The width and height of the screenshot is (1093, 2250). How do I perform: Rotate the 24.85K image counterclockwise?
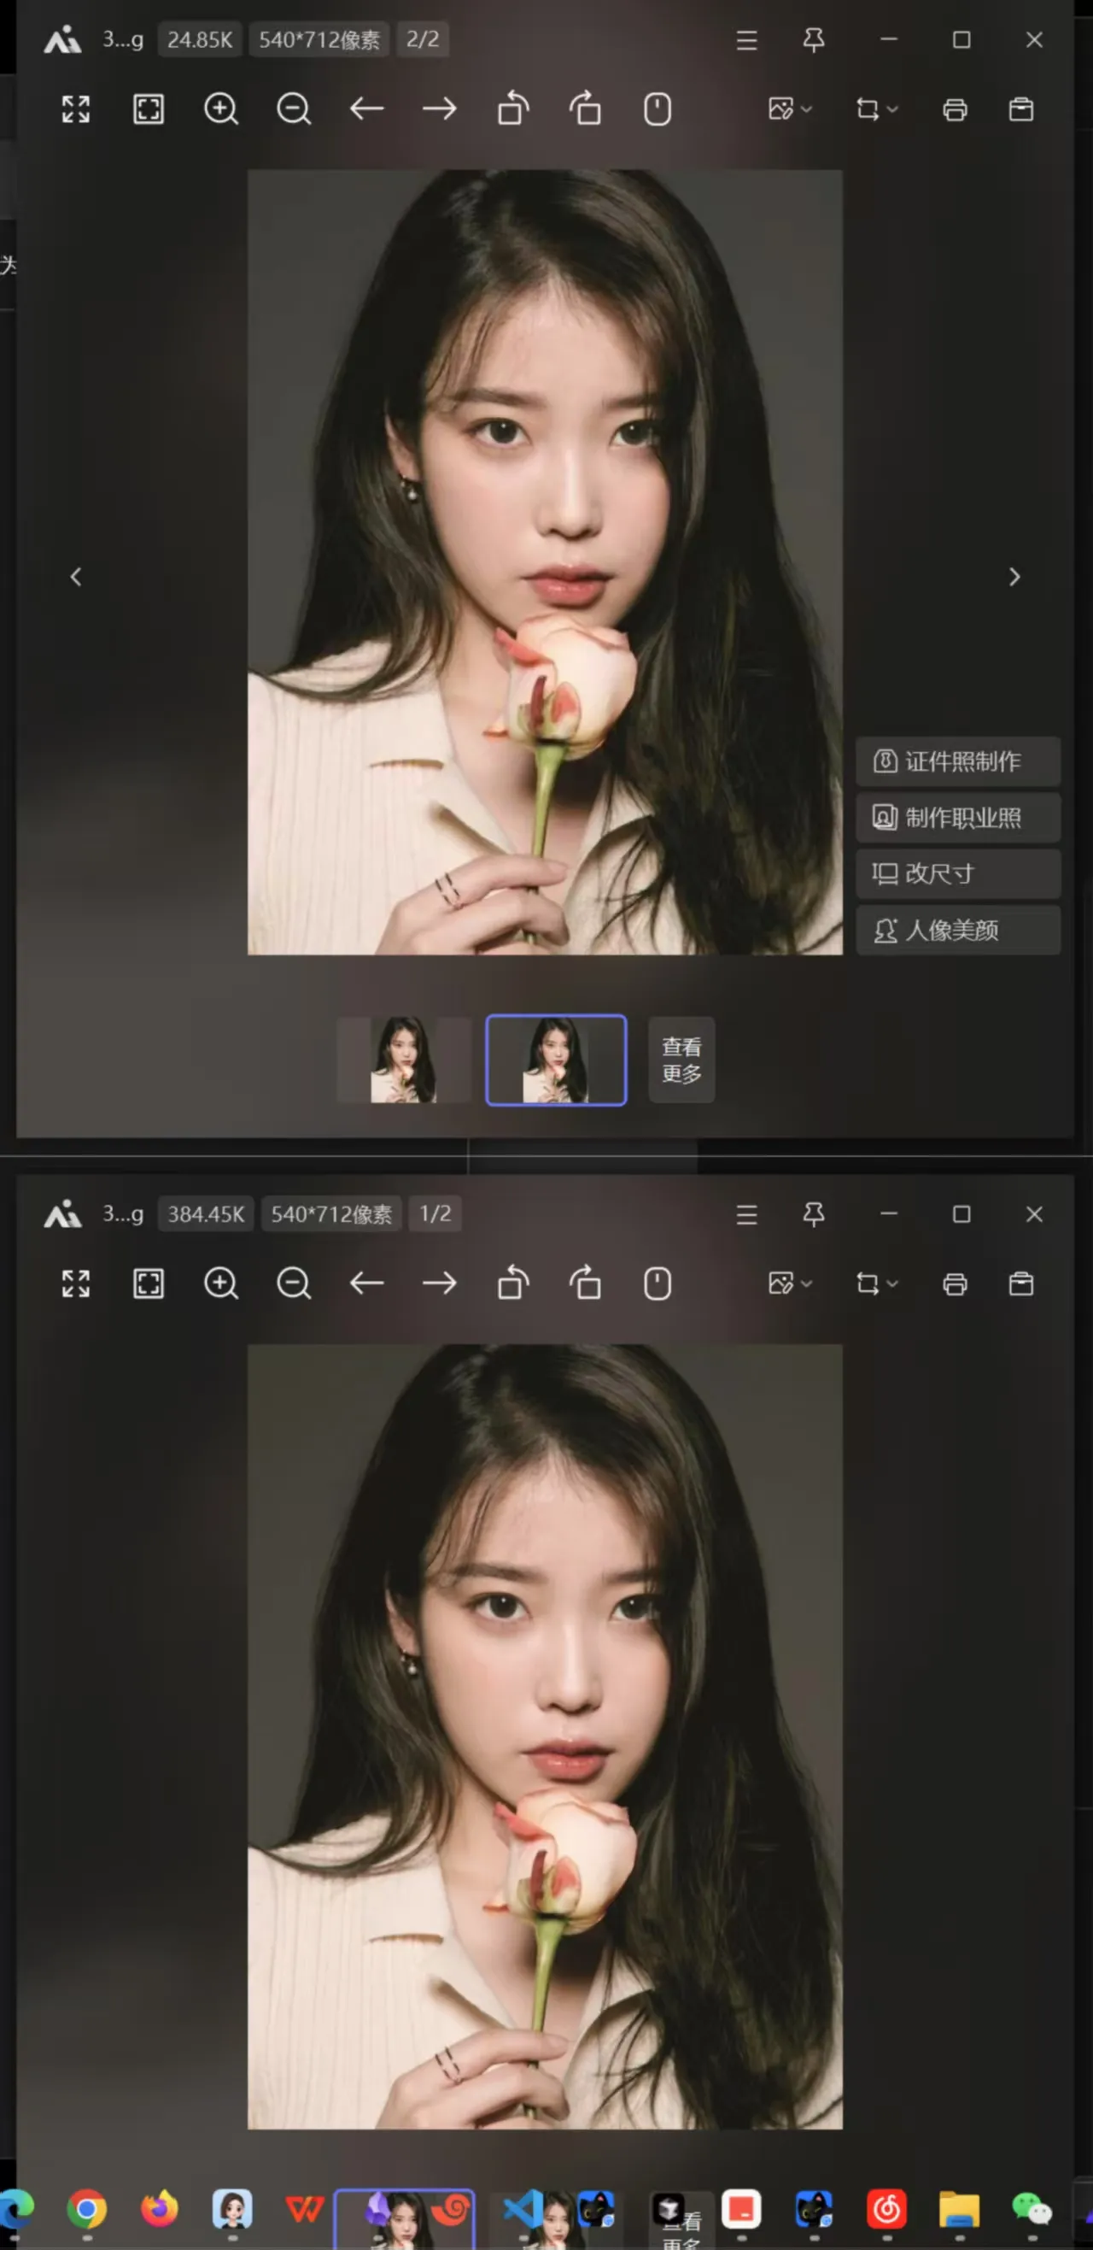pyautogui.click(x=512, y=109)
